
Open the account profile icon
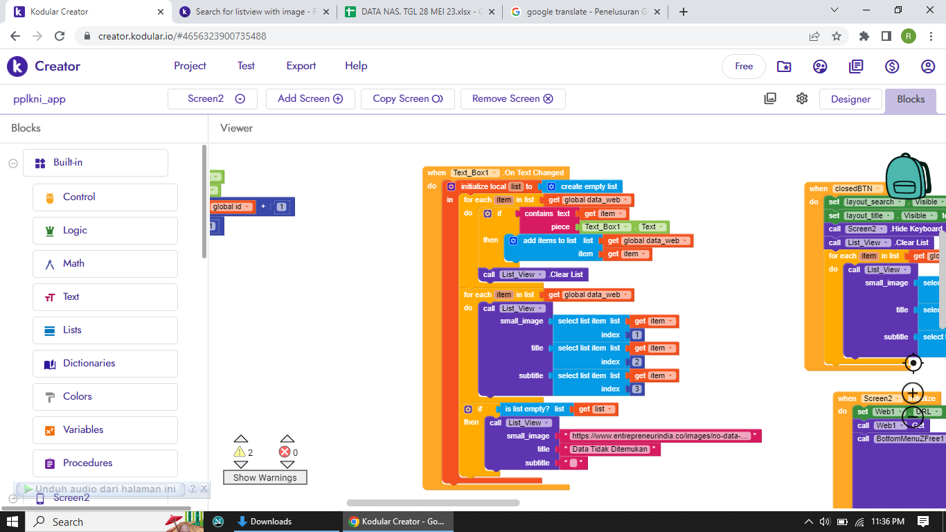pos(928,66)
